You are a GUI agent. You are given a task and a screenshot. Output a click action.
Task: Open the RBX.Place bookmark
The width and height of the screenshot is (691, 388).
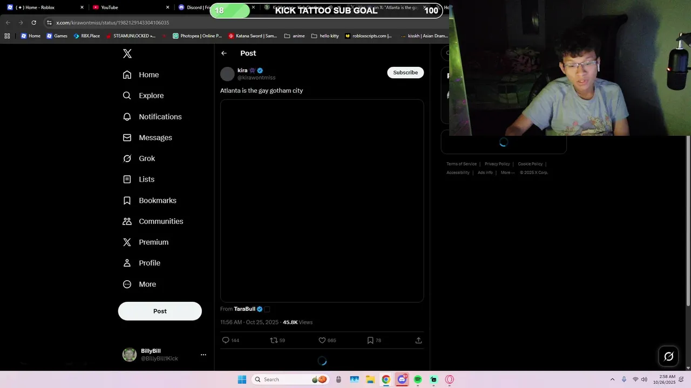click(x=86, y=36)
